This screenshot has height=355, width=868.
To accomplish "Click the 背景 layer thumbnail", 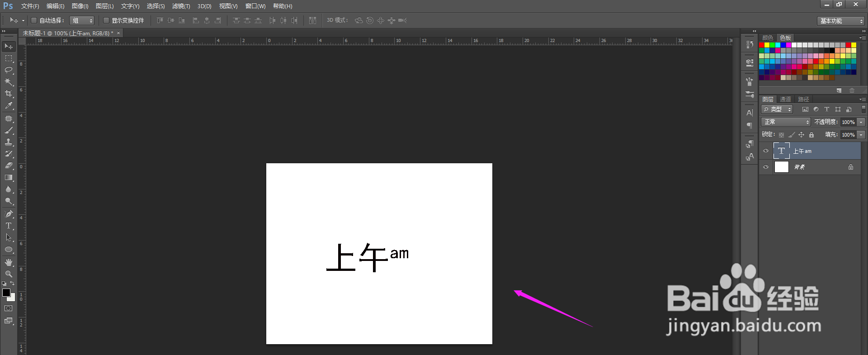I will coord(782,167).
